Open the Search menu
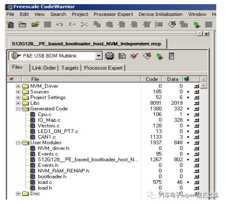The height and width of the screenshot is (205, 225). tap(58, 14)
